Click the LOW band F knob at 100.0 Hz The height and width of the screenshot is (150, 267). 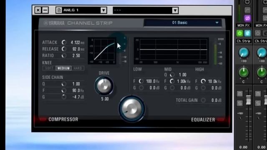click(141, 81)
